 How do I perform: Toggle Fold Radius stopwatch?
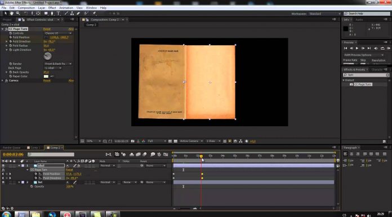point(11,46)
